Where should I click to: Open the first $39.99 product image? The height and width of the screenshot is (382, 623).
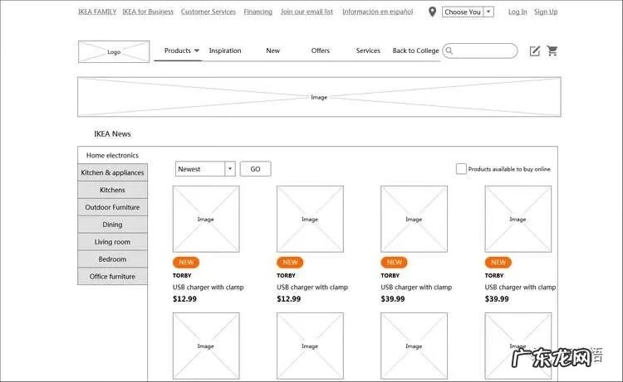tap(414, 219)
